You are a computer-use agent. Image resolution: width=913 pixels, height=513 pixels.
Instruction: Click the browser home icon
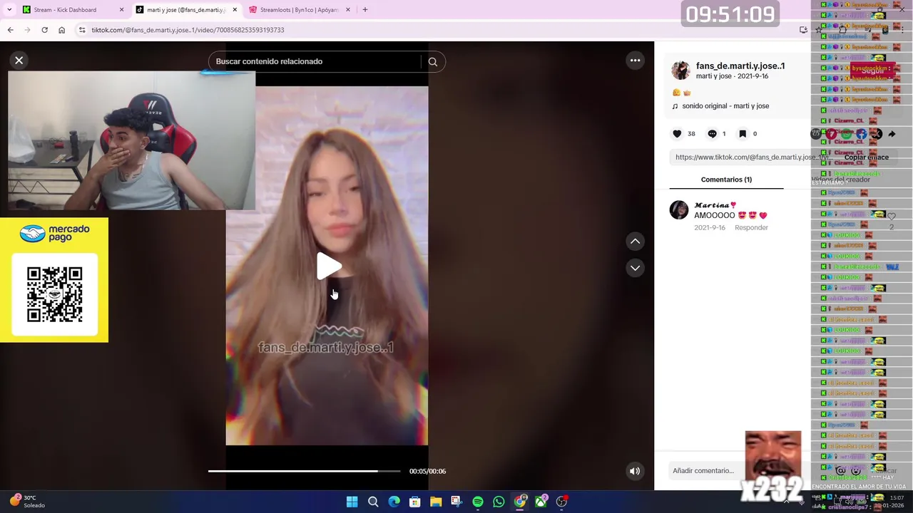click(x=61, y=30)
